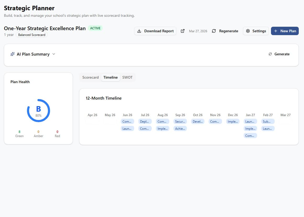Screen dimensions: 304x217
Task: Click the Plan Health grade B ring
Action: pyautogui.click(x=38, y=111)
